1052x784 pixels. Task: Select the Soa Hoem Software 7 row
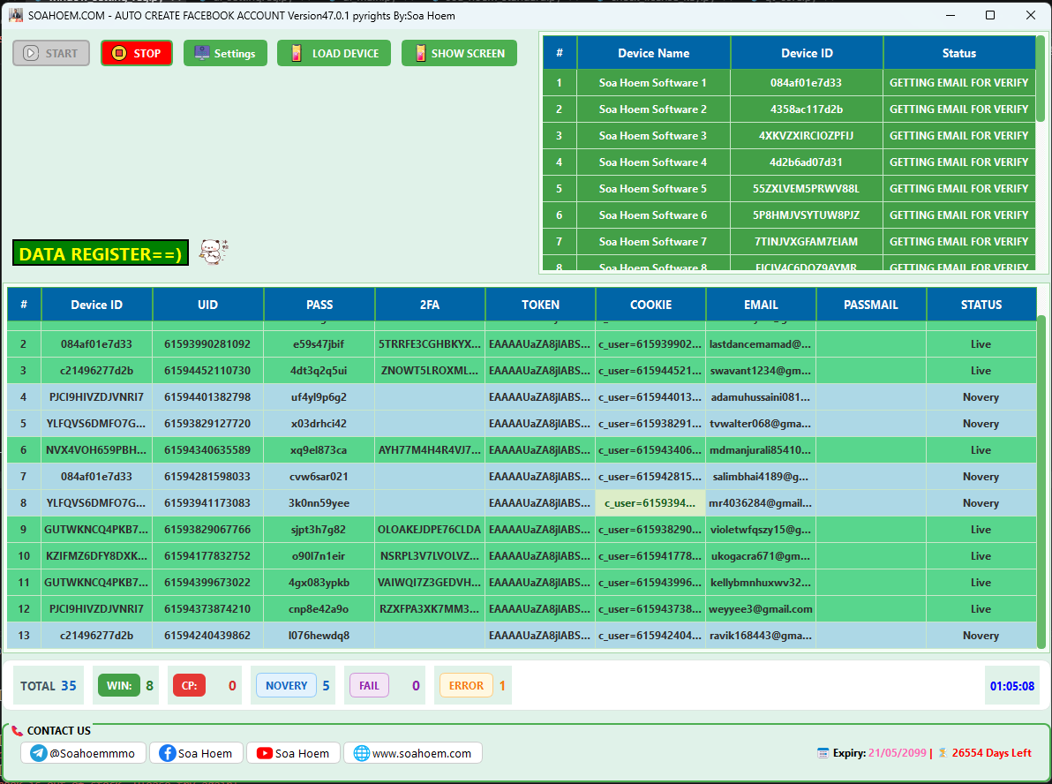click(x=789, y=242)
